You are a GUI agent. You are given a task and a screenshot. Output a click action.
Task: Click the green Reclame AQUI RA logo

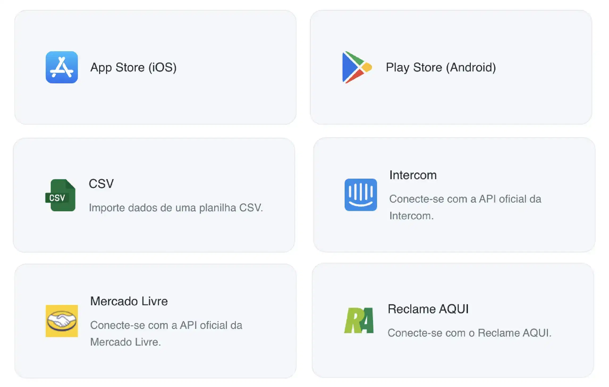pos(359,320)
